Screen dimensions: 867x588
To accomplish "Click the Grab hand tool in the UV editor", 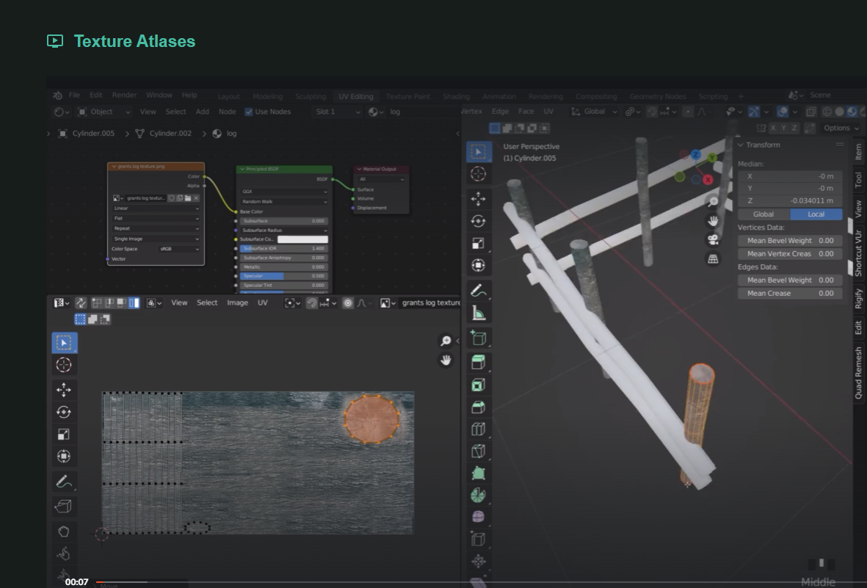I will point(64,530).
